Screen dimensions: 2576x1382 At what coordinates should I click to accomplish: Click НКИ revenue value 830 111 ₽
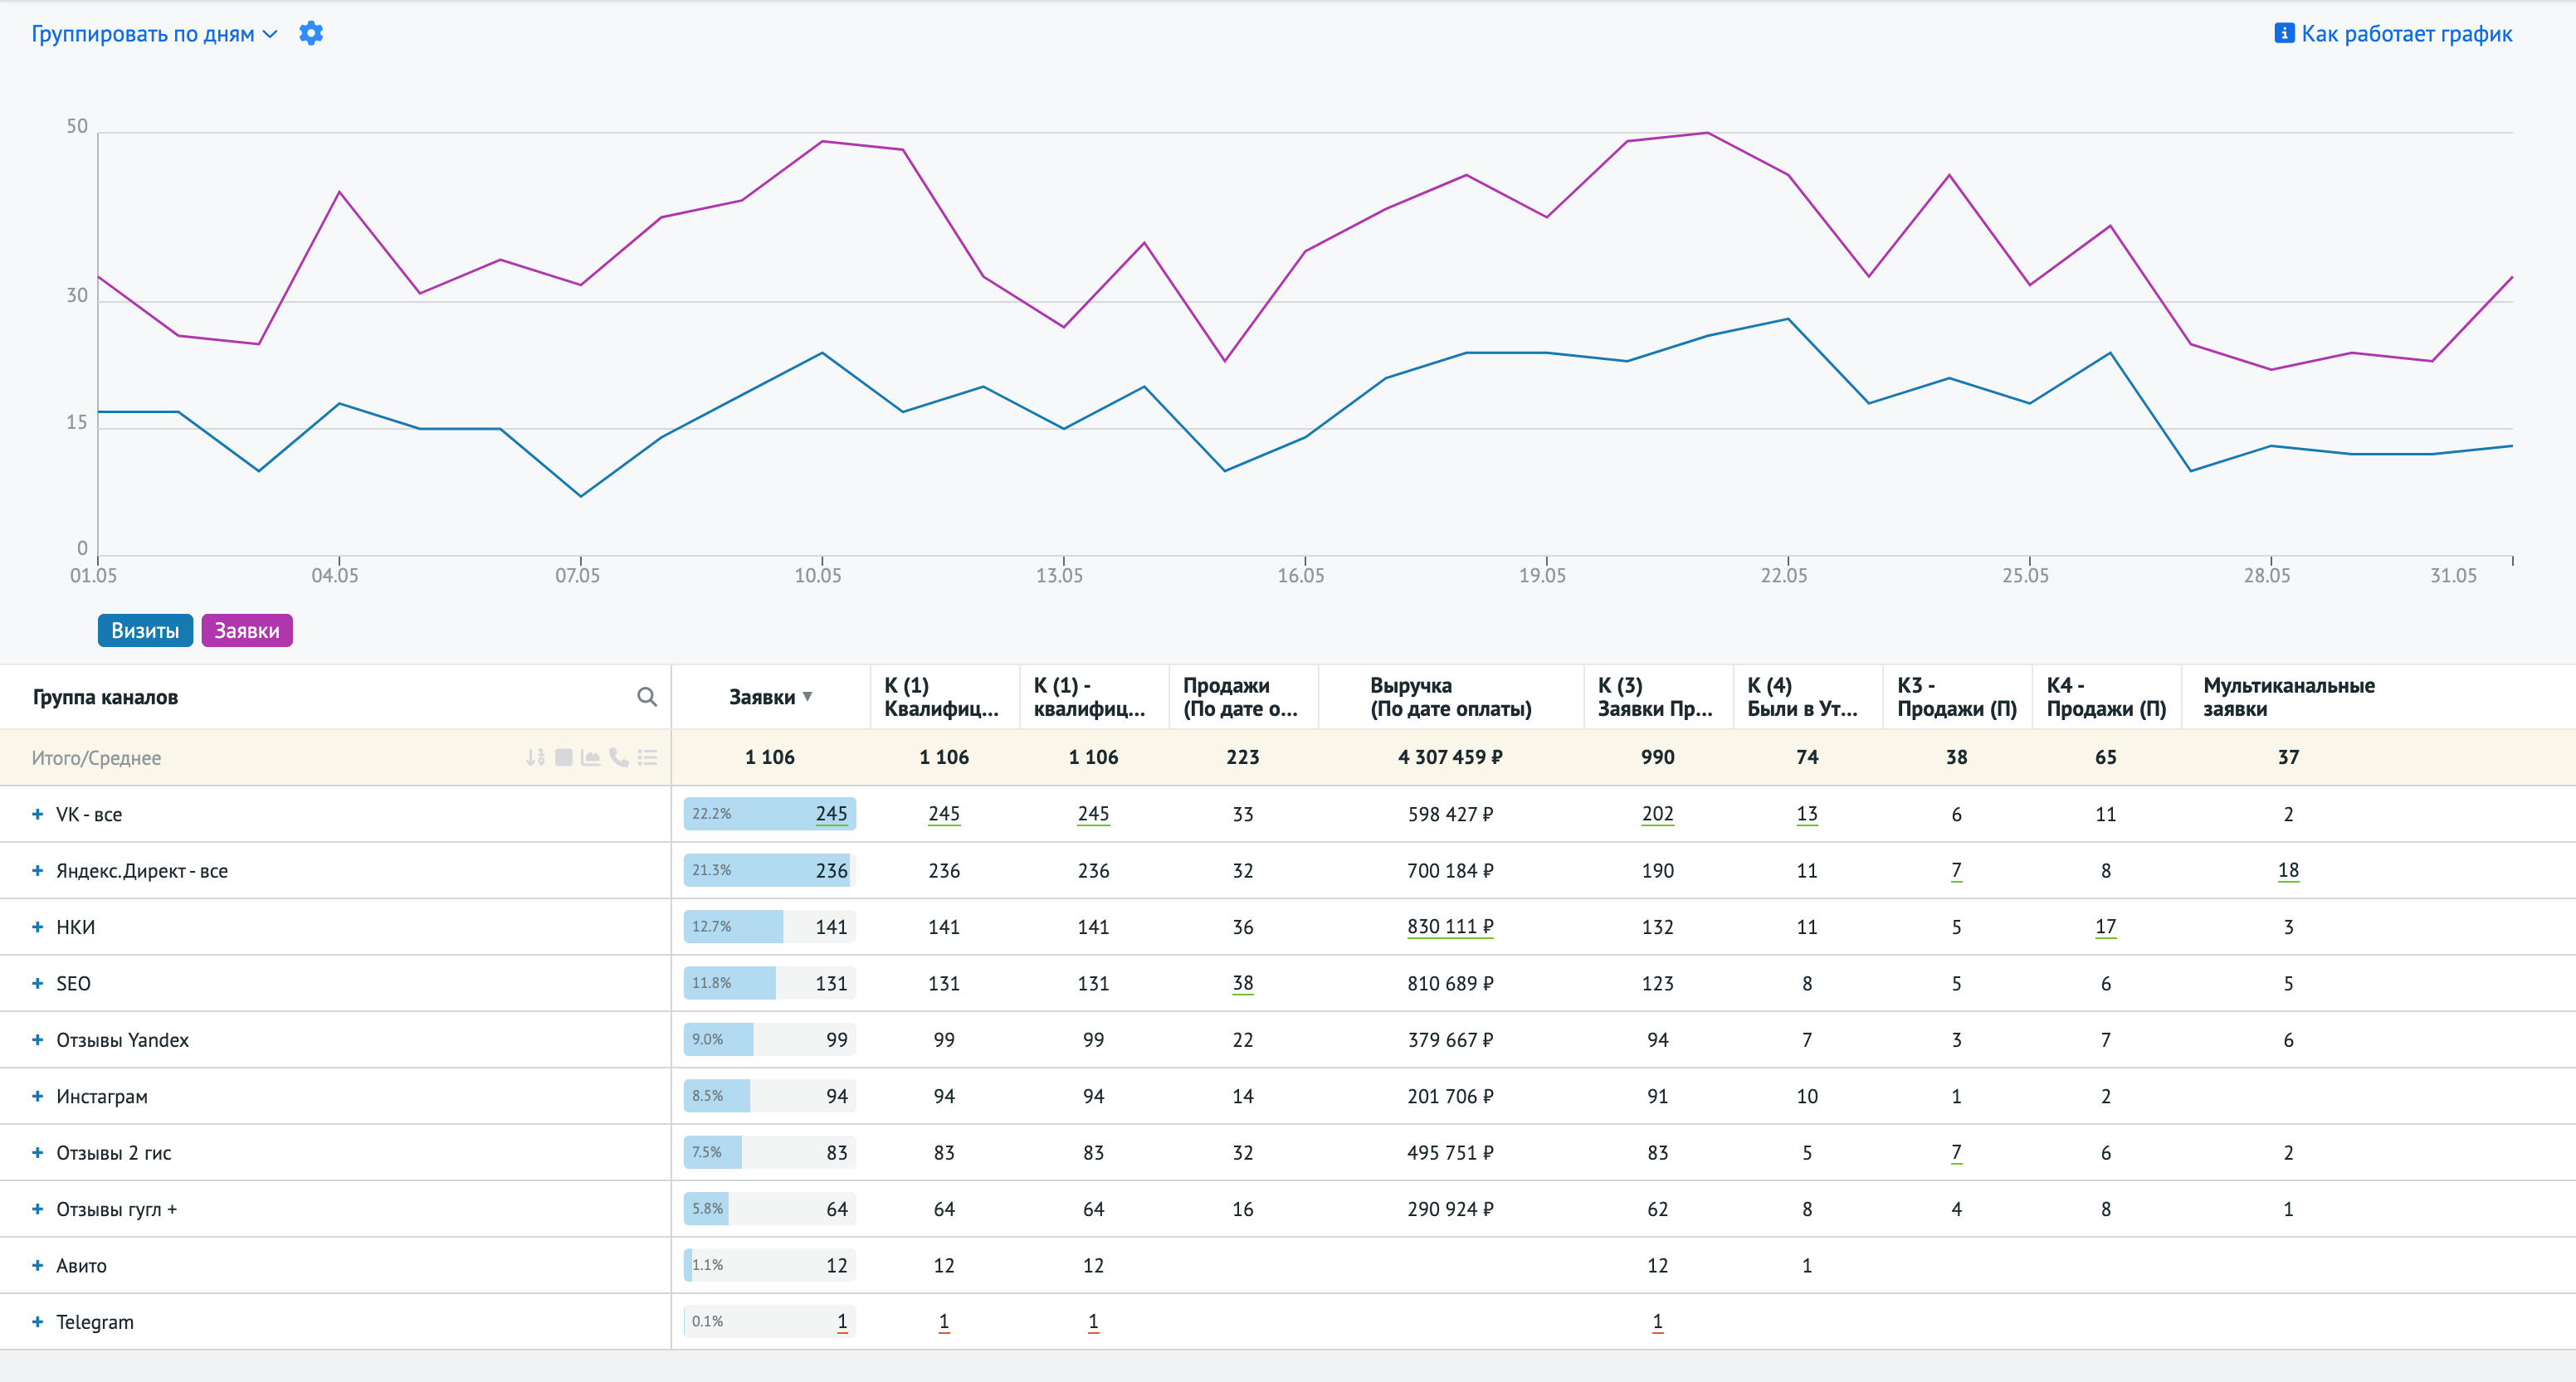point(1449,927)
